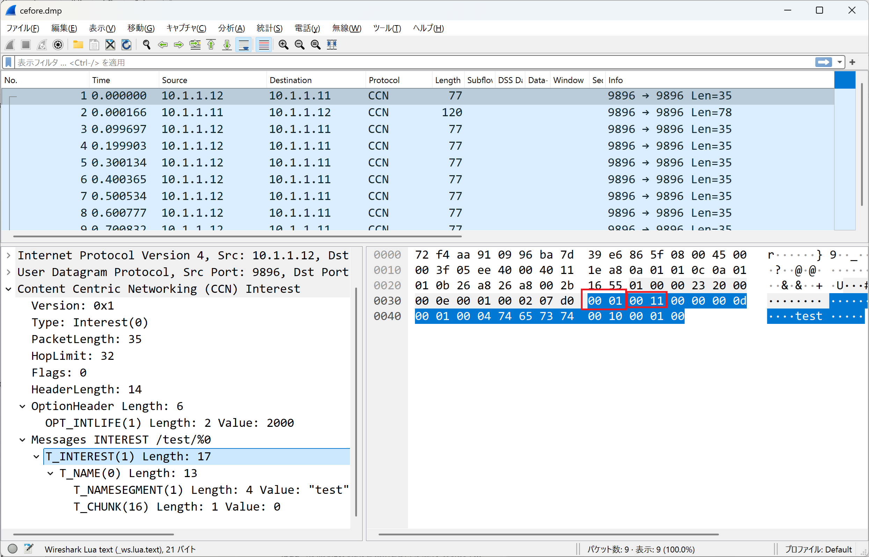
Task: Toggle auto scroll during live capture
Action: pyautogui.click(x=243, y=45)
